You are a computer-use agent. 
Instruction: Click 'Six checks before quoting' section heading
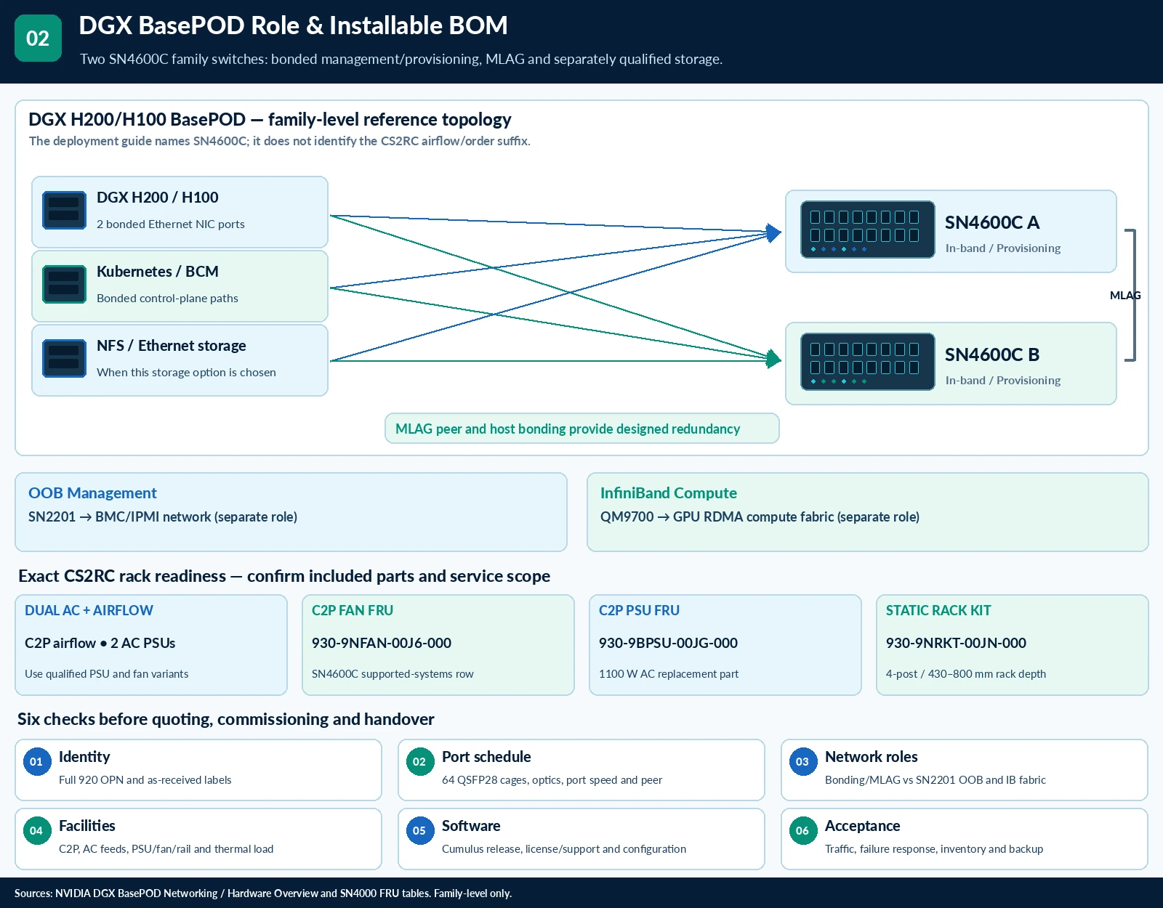[225, 719]
